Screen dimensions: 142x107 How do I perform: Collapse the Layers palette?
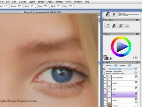pyautogui.click(x=104, y=62)
